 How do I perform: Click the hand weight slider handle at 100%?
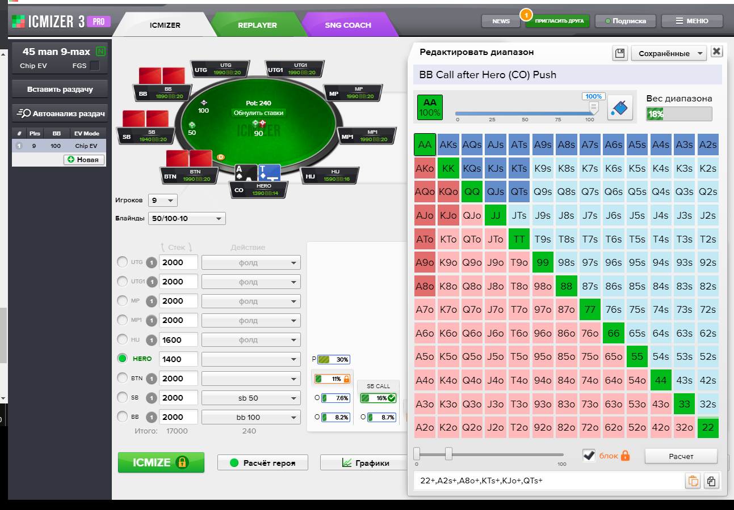594,108
